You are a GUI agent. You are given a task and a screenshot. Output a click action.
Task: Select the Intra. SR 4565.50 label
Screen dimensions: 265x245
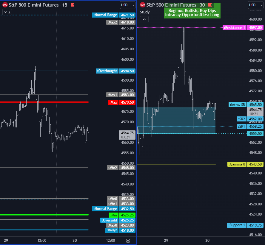click(246, 105)
